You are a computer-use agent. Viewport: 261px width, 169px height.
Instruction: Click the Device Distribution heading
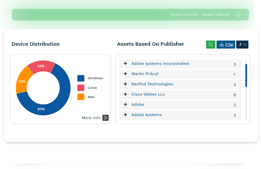point(35,44)
